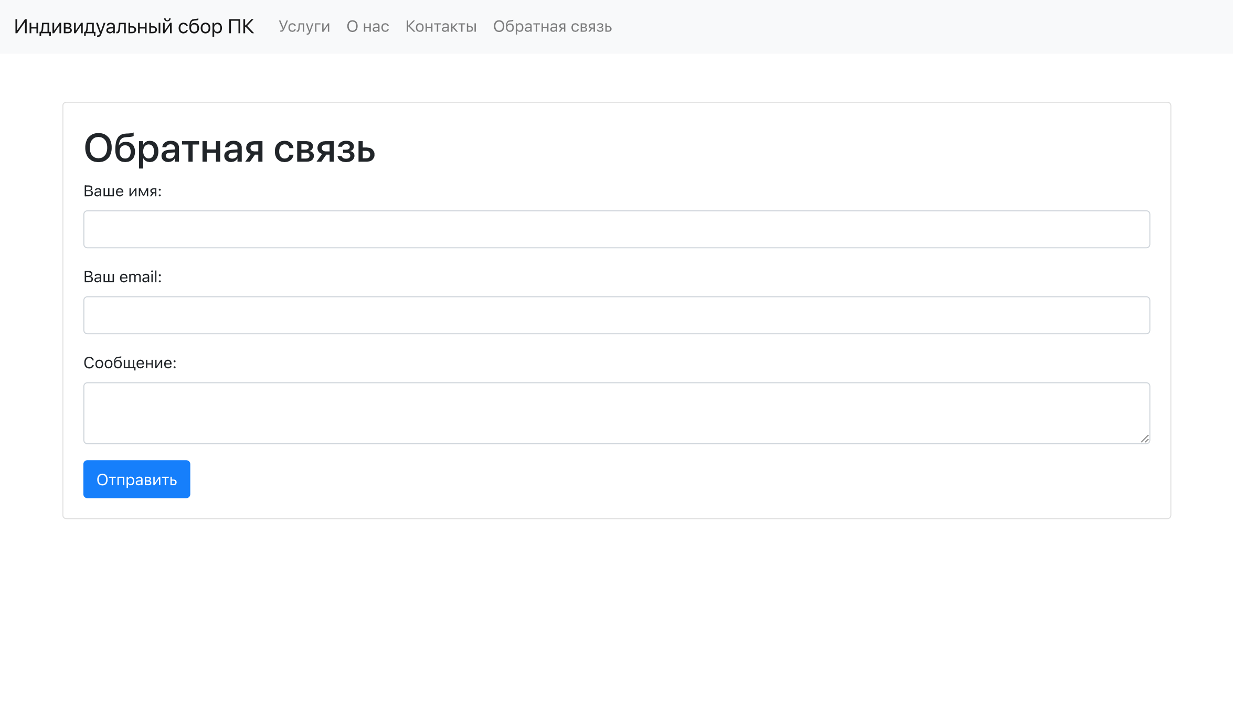Click the Сообщение field label
Screen dimensions: 1233x725
(x=130, y=362)
